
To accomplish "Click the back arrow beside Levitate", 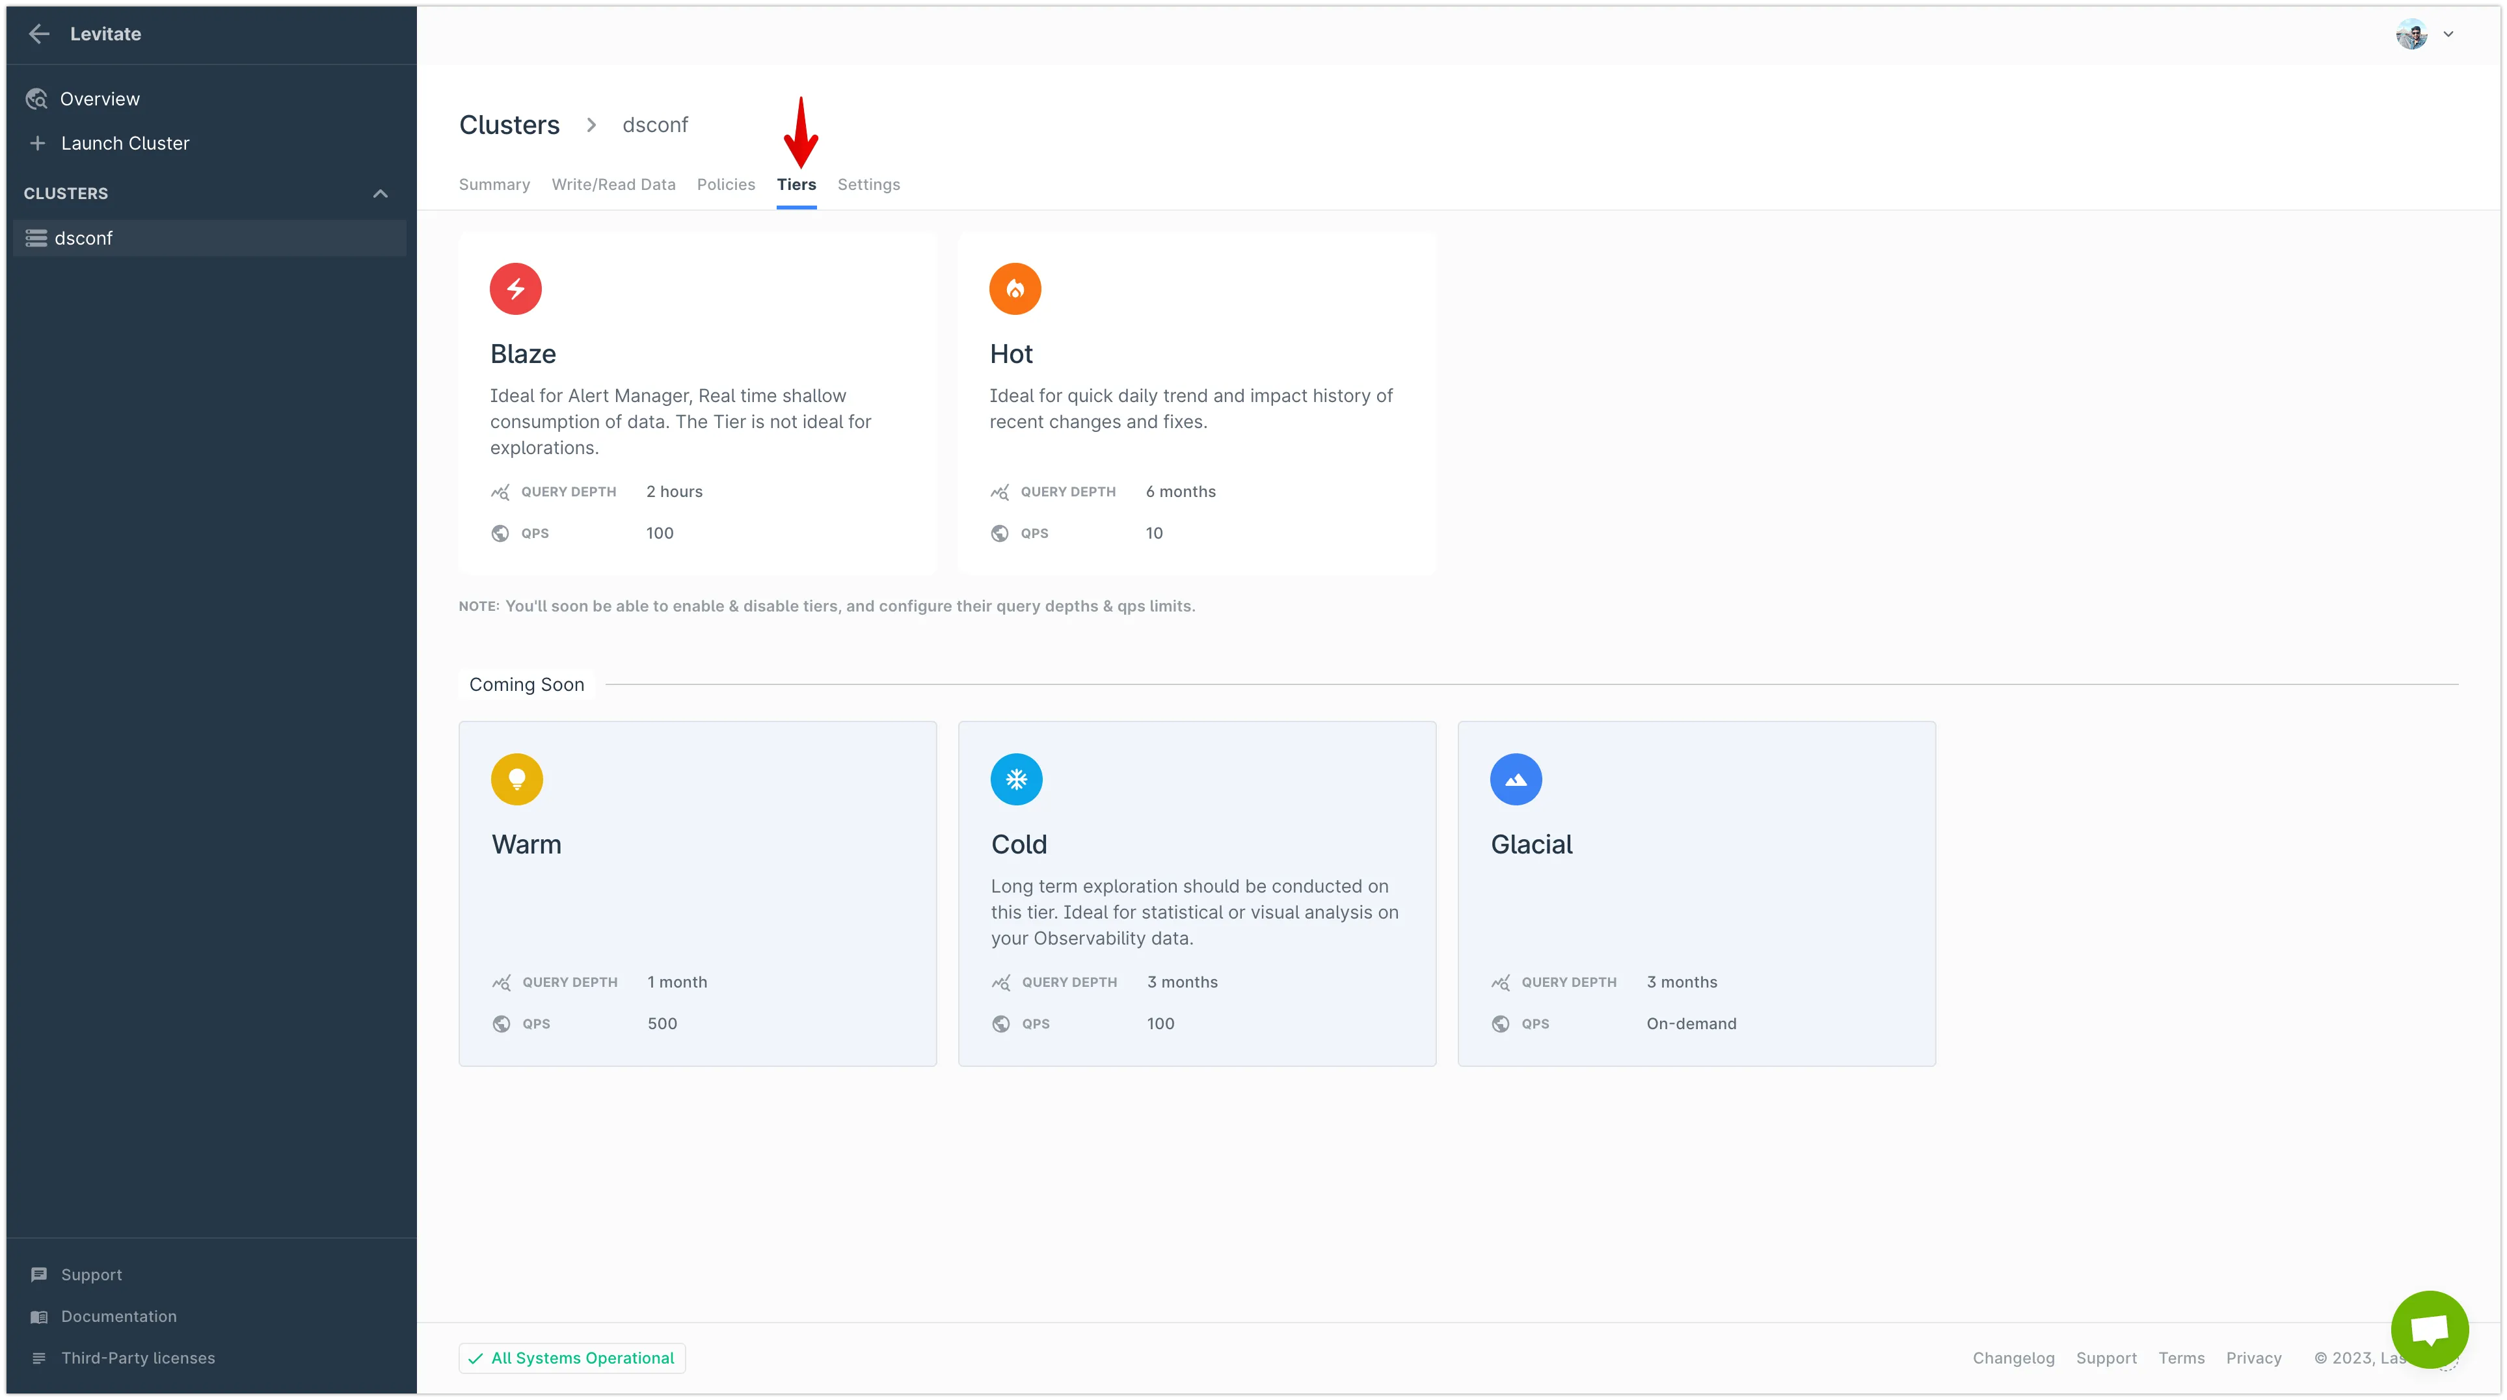I will 39,34.
